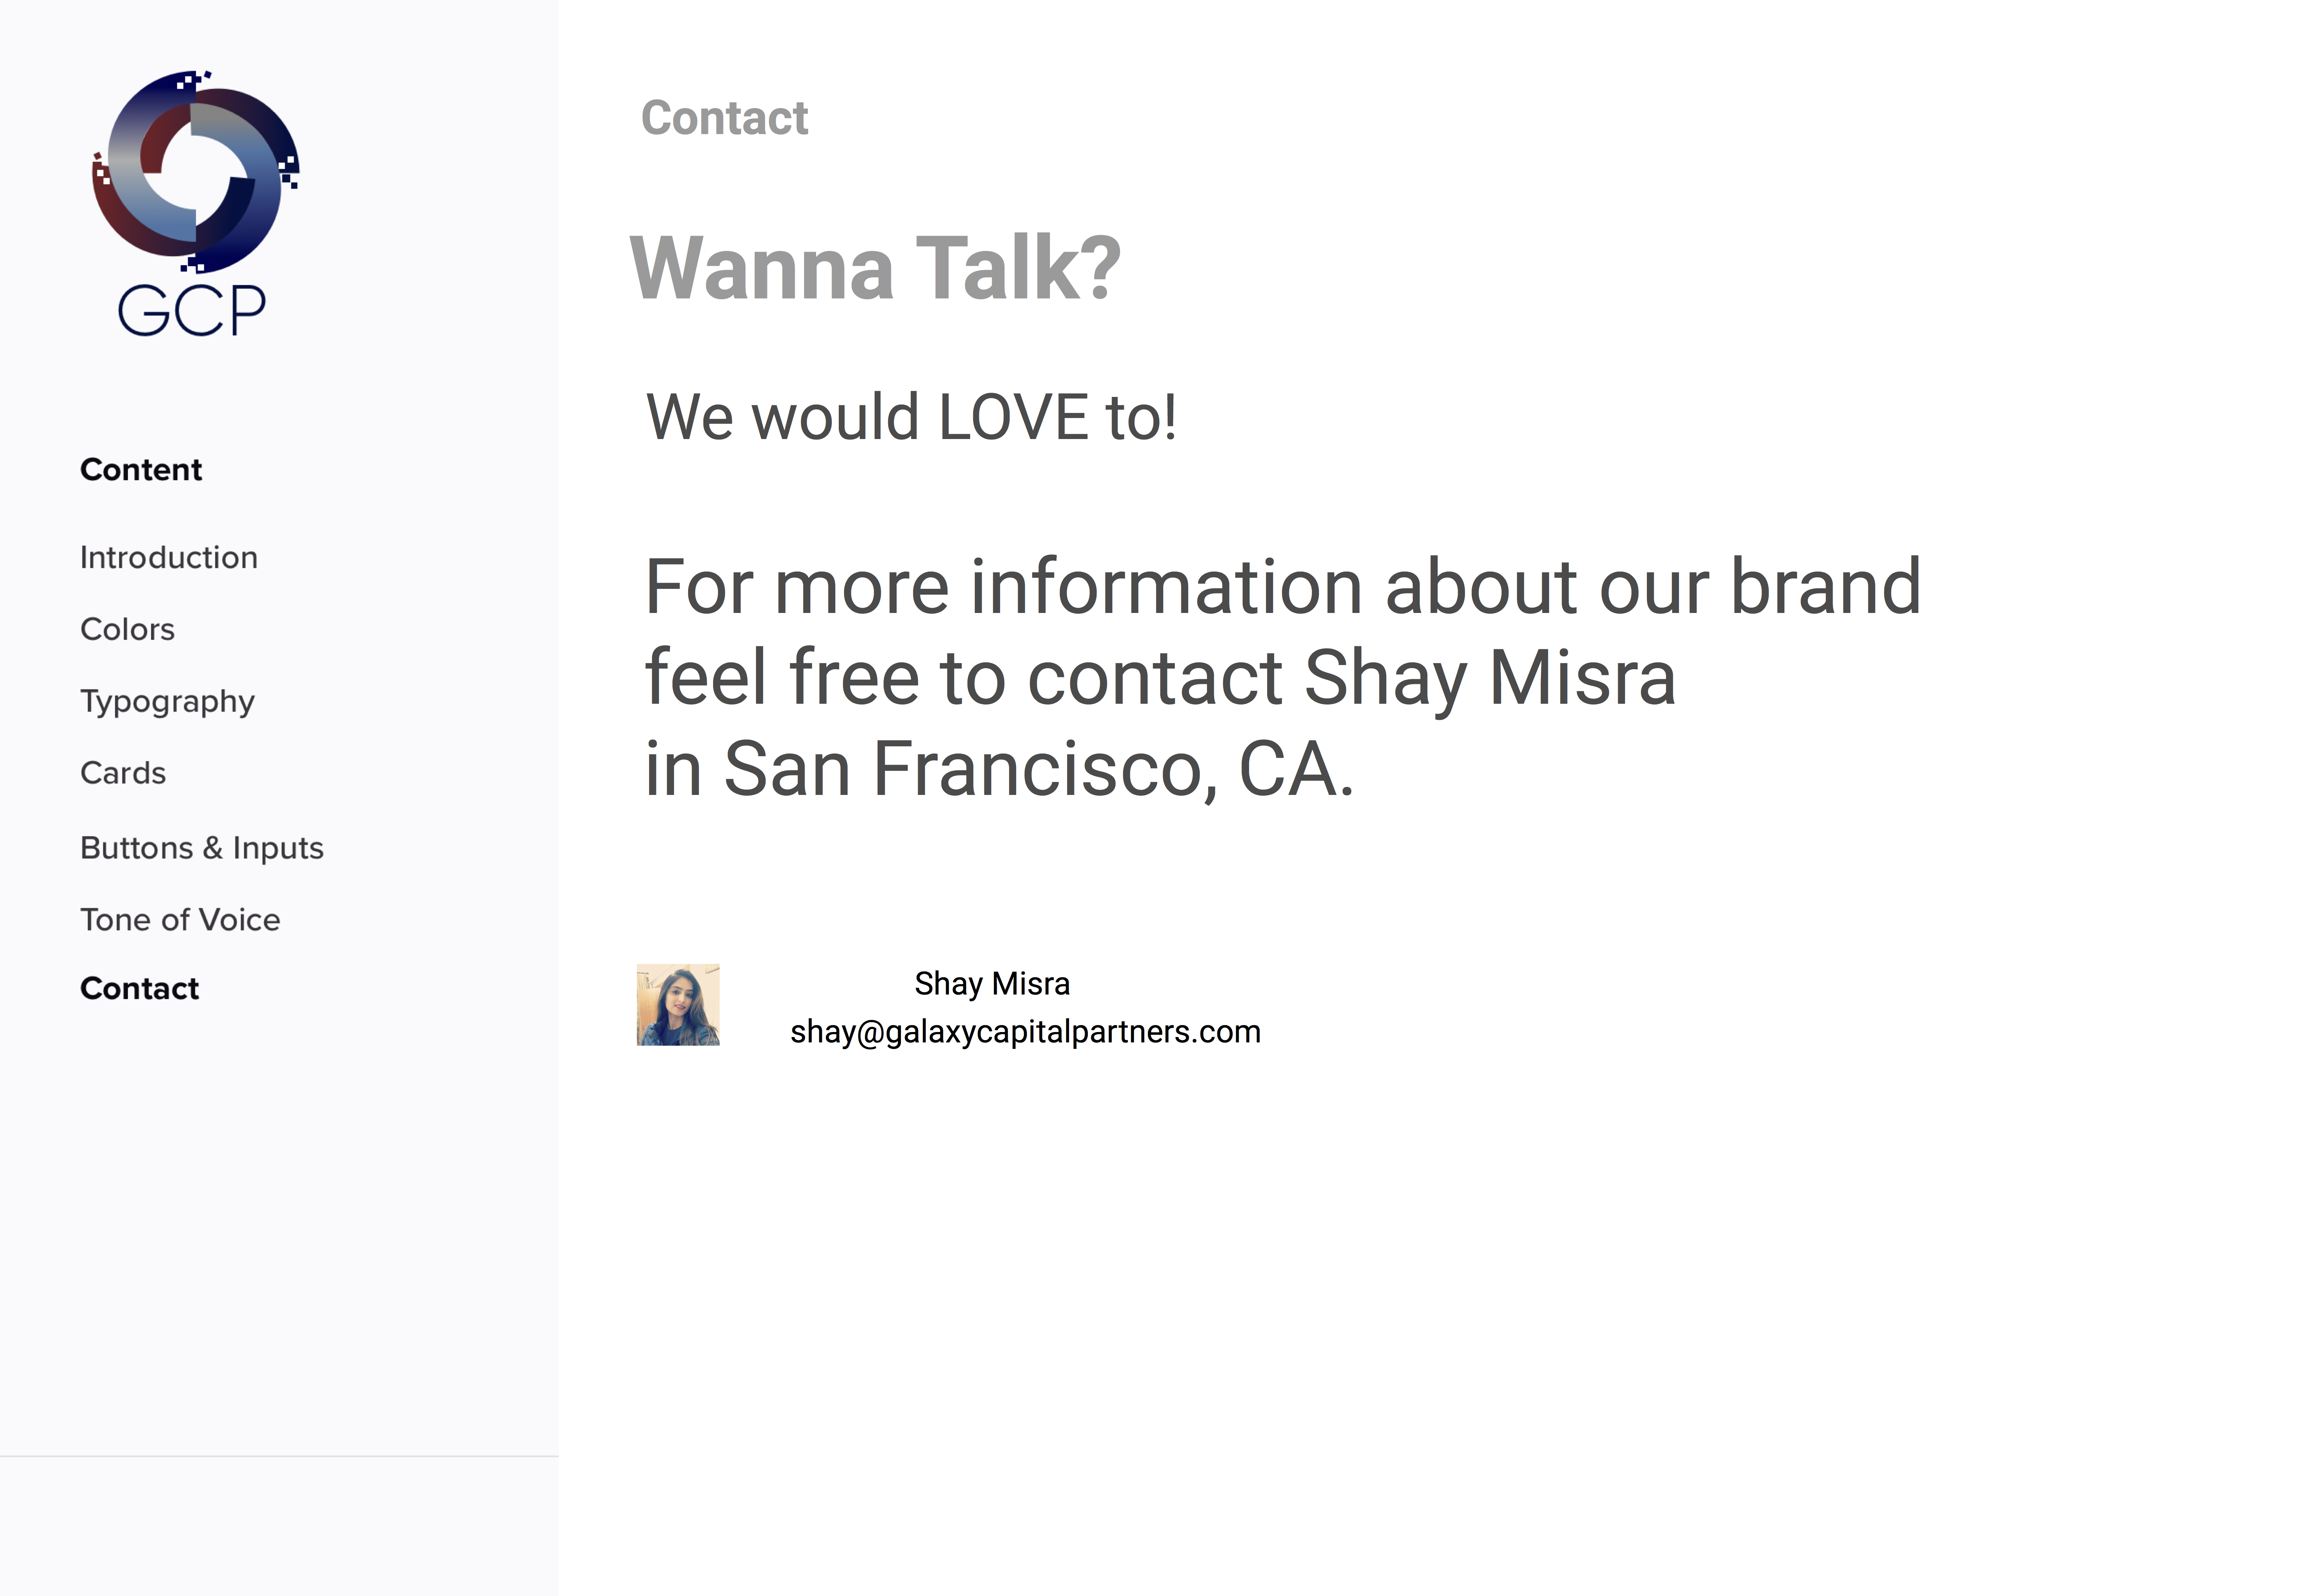Click Shay Misra's profile photo
The width and height of the screenshot is (2299, 1596).
point(678,1005)
